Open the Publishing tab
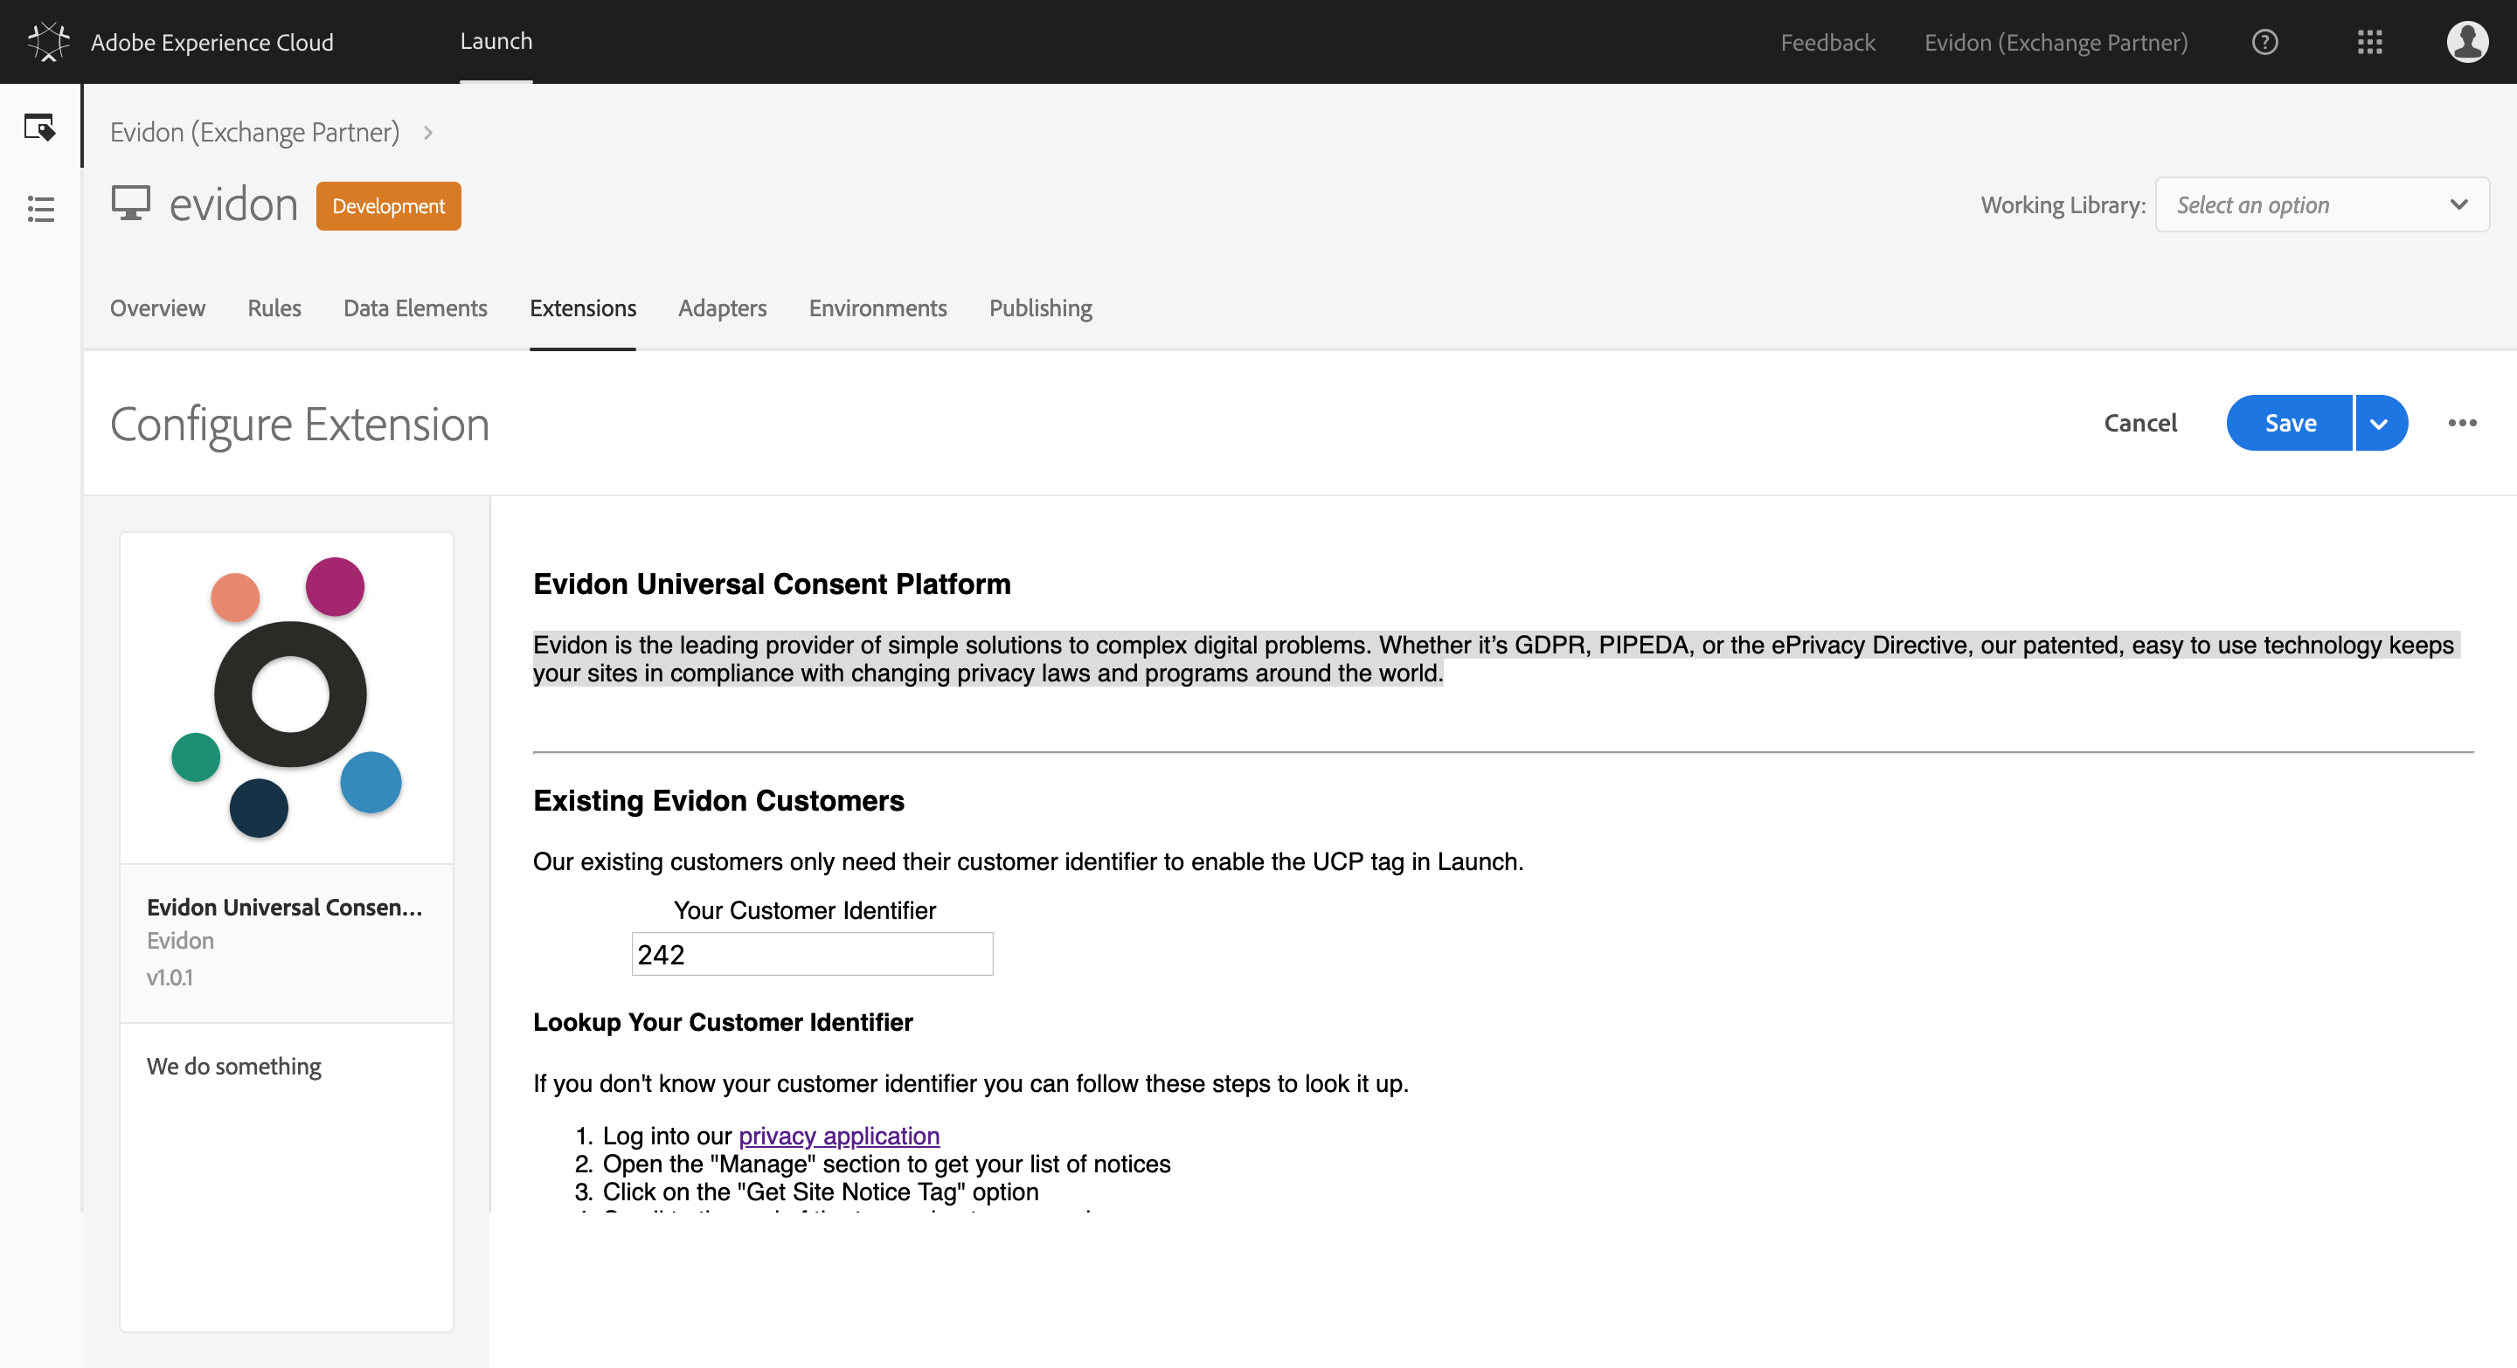 (1040, 308)
